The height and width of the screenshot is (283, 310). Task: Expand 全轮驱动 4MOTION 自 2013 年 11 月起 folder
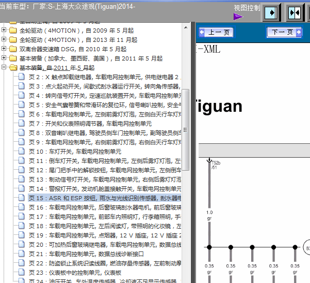[x=4, y=39]
